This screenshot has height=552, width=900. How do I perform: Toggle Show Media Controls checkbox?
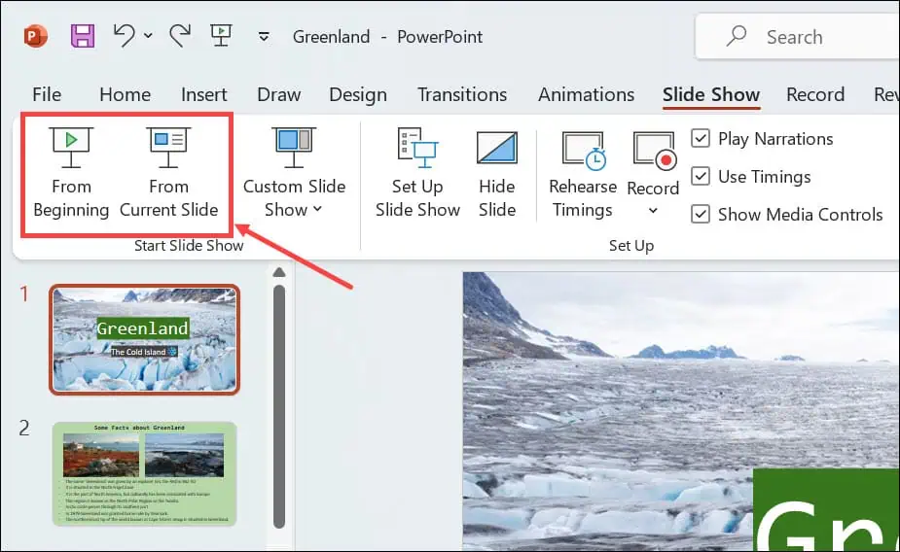point(701,214)
